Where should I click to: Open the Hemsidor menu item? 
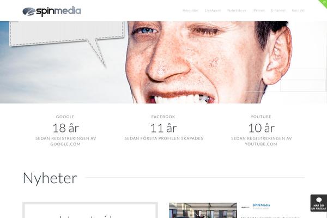tap(190, 10)
